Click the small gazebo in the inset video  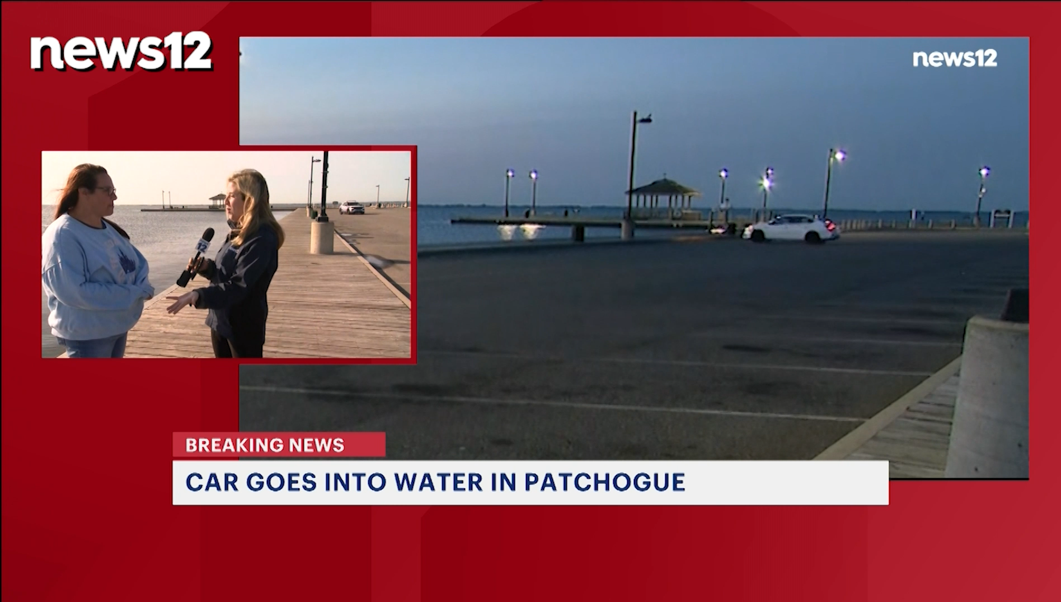click(x=217, y=200)
